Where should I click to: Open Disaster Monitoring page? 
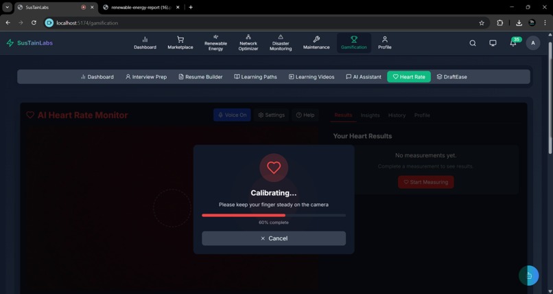click(281, 43)
